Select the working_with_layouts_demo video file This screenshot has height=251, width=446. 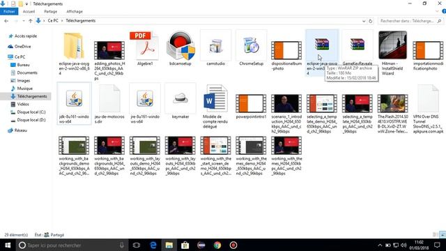[x=145, y=145]
